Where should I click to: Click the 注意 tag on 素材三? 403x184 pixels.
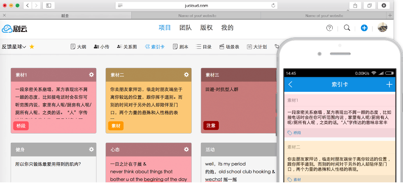click(x=211, y=126)
